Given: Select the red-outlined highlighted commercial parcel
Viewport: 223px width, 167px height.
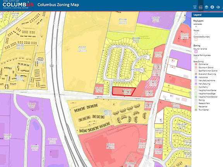Looking at the screenshot, I should coord(123,91).
